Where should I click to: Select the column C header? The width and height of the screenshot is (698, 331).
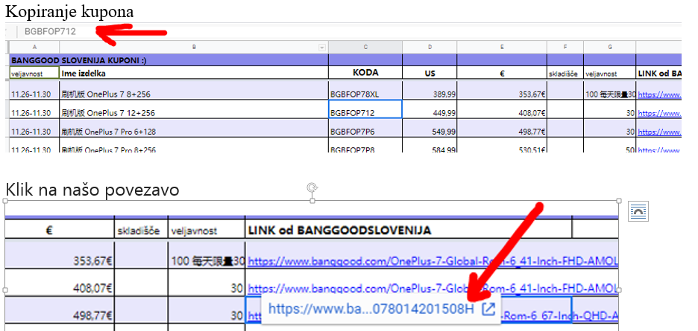click(365, 47)
